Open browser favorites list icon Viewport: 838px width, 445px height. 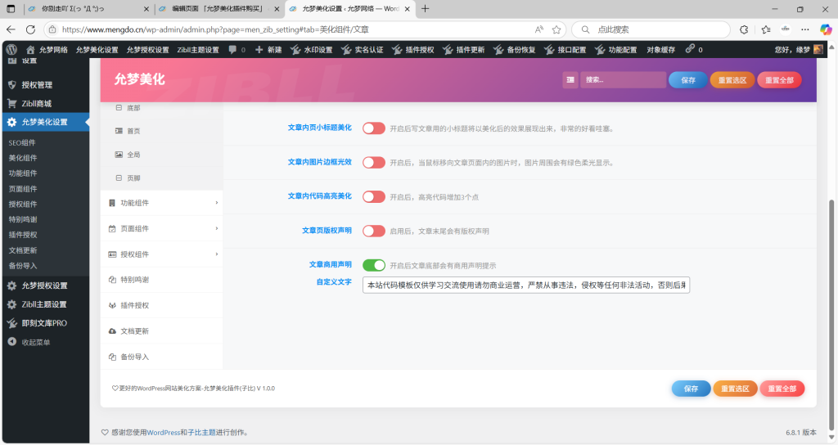[766, 30]
